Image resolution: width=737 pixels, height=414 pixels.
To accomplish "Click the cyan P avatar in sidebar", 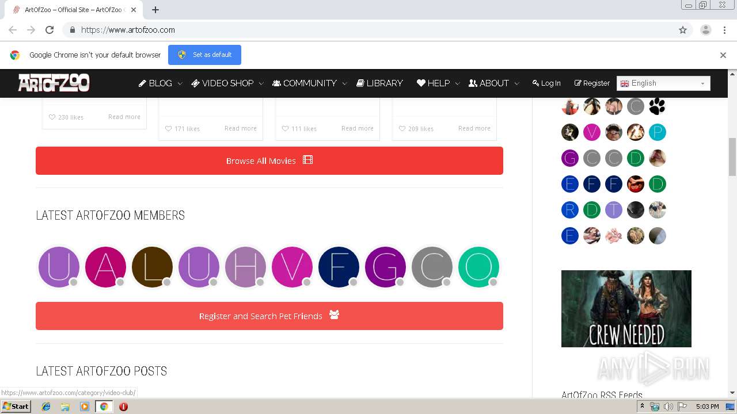I will click(658, 132).
